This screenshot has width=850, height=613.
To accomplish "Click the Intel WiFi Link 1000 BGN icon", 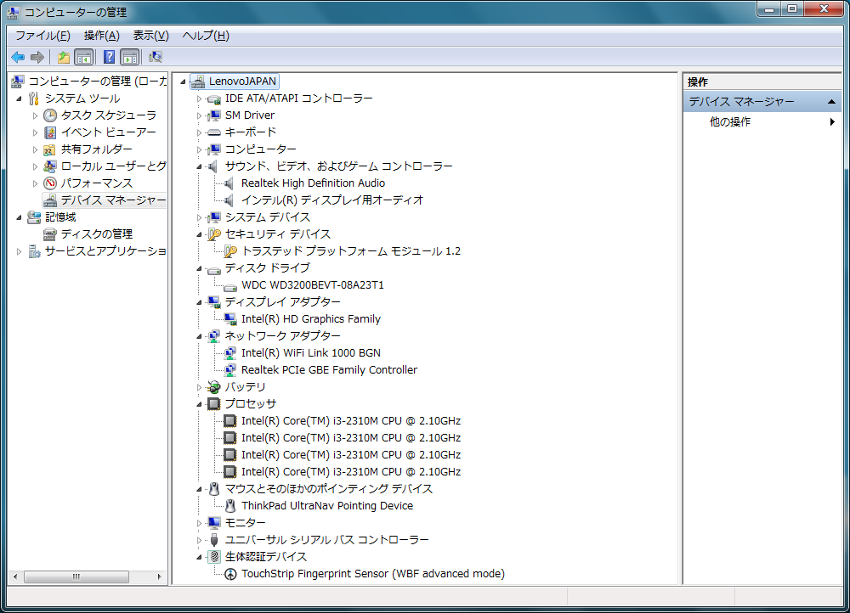I will click(x=230, y=353).
